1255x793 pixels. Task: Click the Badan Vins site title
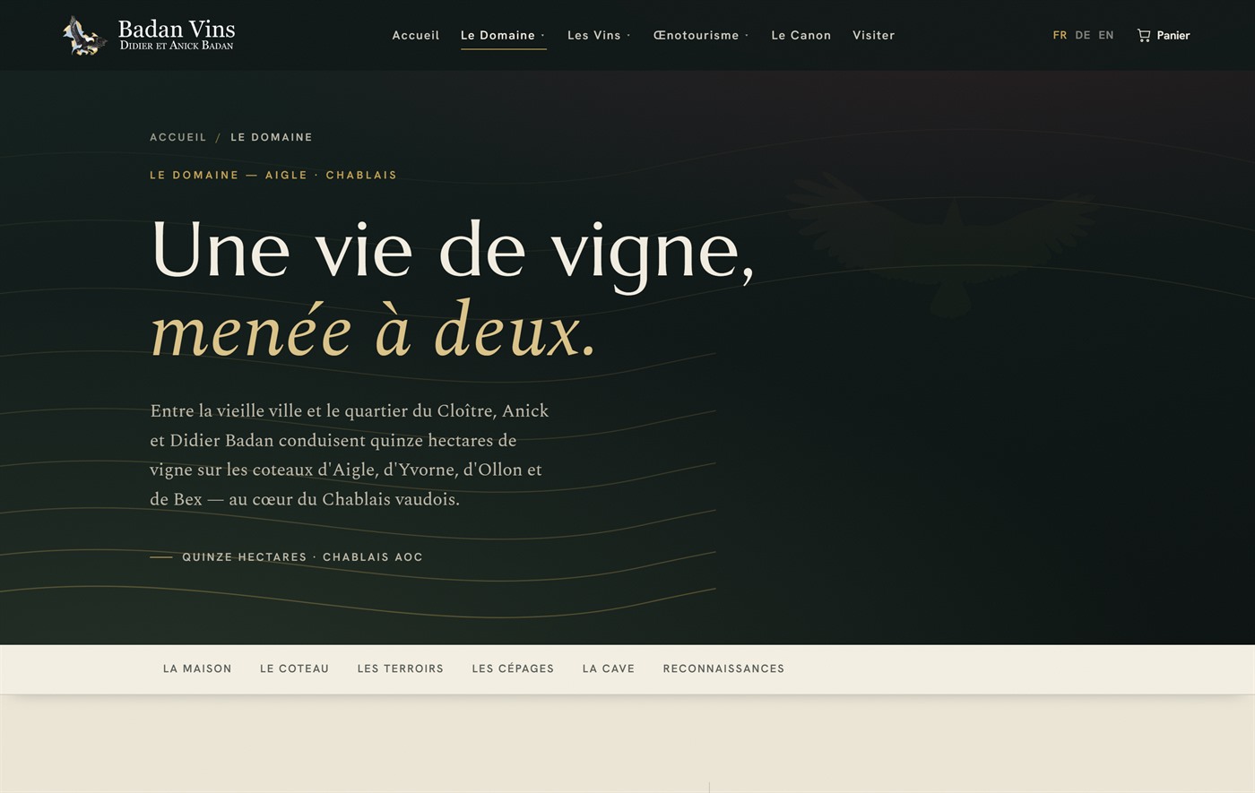177,29
